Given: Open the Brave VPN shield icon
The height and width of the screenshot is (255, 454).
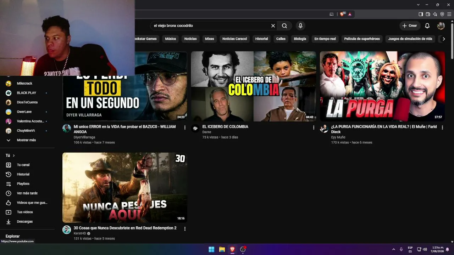Looking at the screenshot, I should [x=442, y=14].
